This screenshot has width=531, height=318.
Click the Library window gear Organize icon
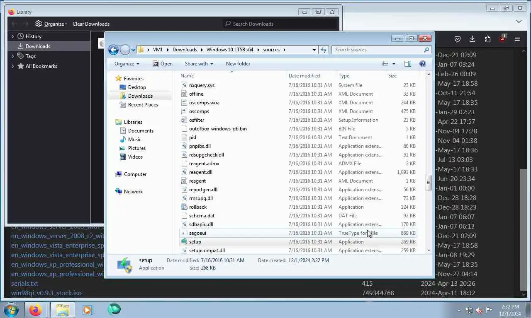coord(39,24)
